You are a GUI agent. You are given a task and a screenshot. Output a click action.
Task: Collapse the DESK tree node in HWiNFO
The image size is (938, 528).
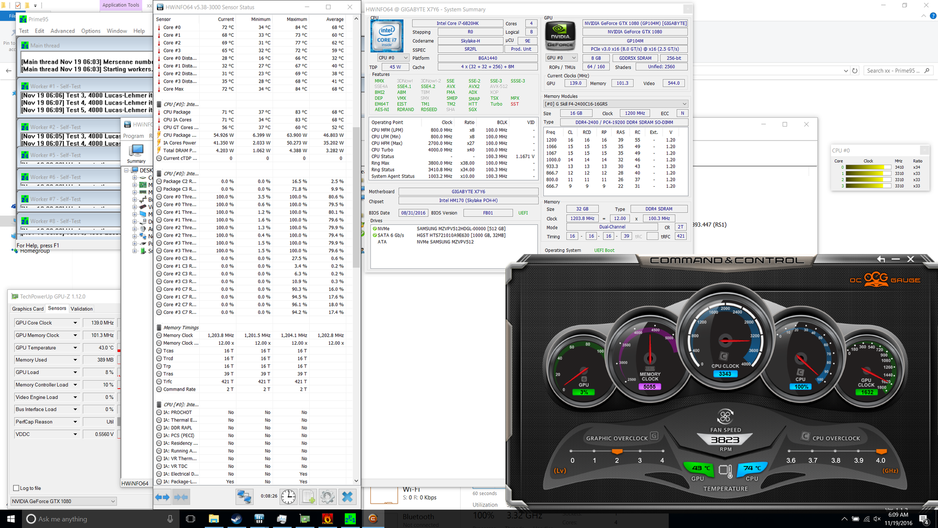[127, 170]
